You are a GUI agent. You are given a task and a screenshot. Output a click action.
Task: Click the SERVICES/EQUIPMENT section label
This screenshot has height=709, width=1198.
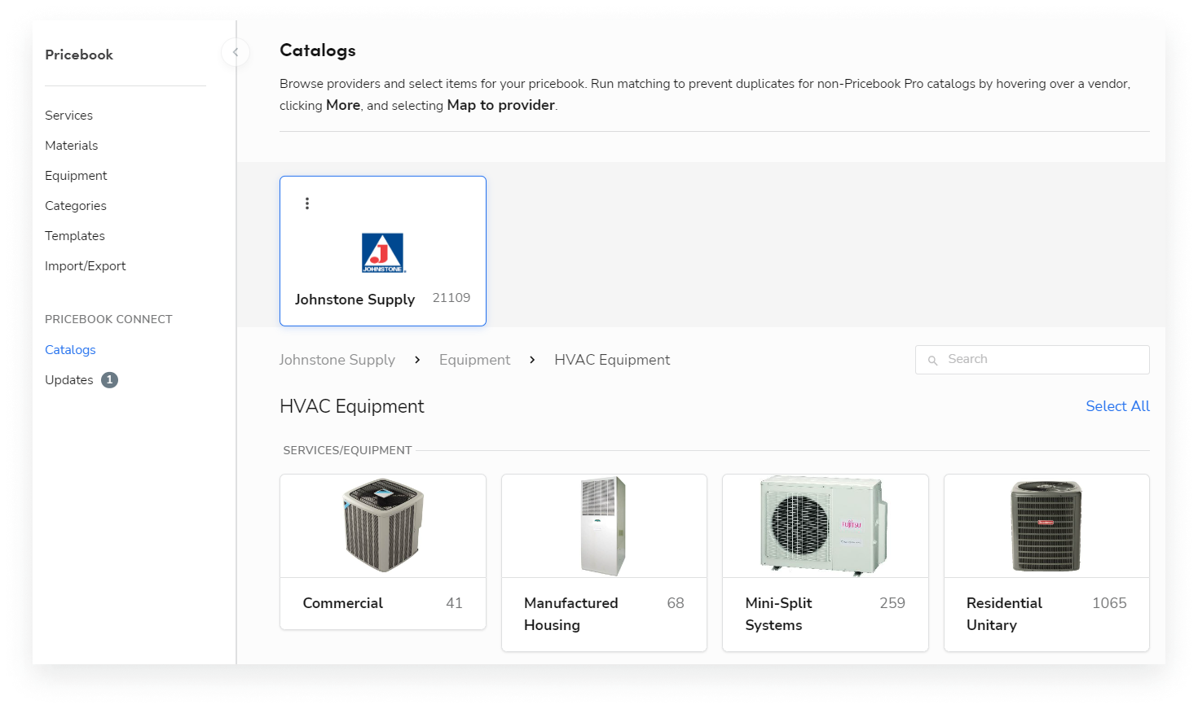click(347, 450)
